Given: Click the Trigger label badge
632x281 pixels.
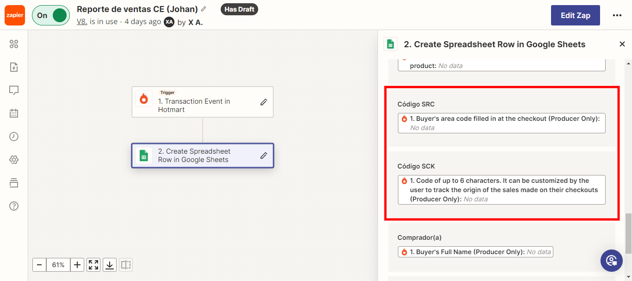Looking at the screenshot, I should tap(167, 93).
